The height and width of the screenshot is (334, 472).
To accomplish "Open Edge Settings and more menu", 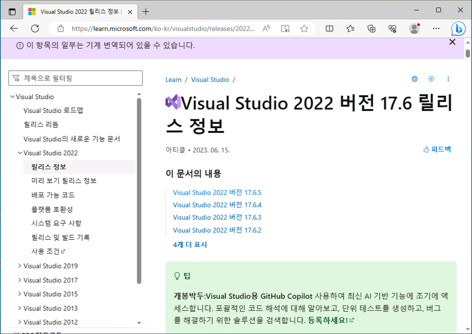I will 436,29.
